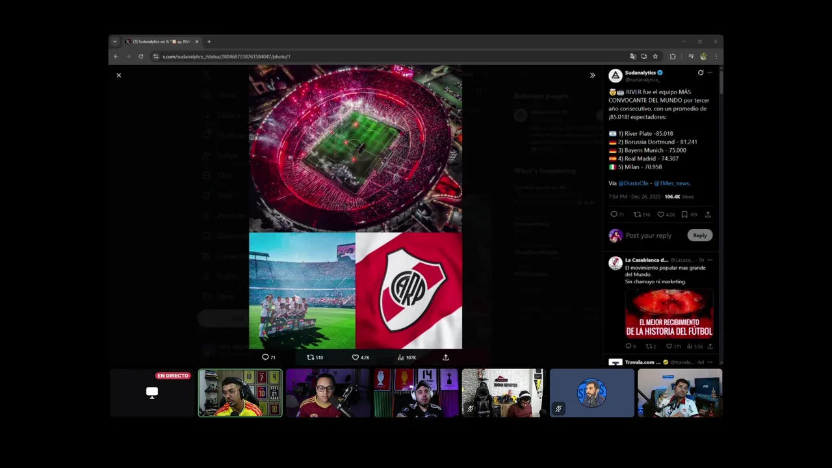
Task: Click the repost icon below the photo
Action: tap(310, 357)
